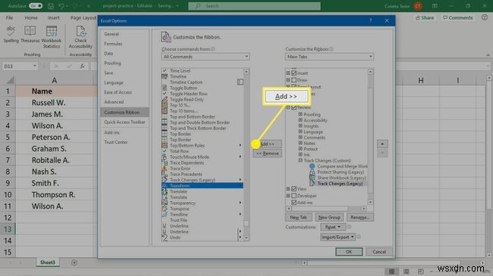The height and width of the screenshot is (276, 493).
Task: Click the Top 10 % command icon
Action: coord(165,105)
